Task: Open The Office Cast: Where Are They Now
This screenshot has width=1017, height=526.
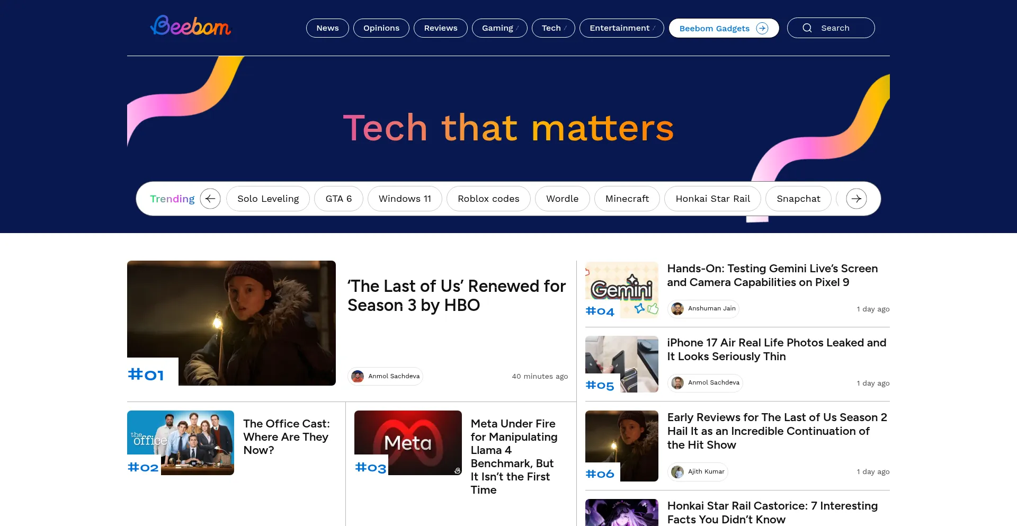Action: tap(287, 437)
